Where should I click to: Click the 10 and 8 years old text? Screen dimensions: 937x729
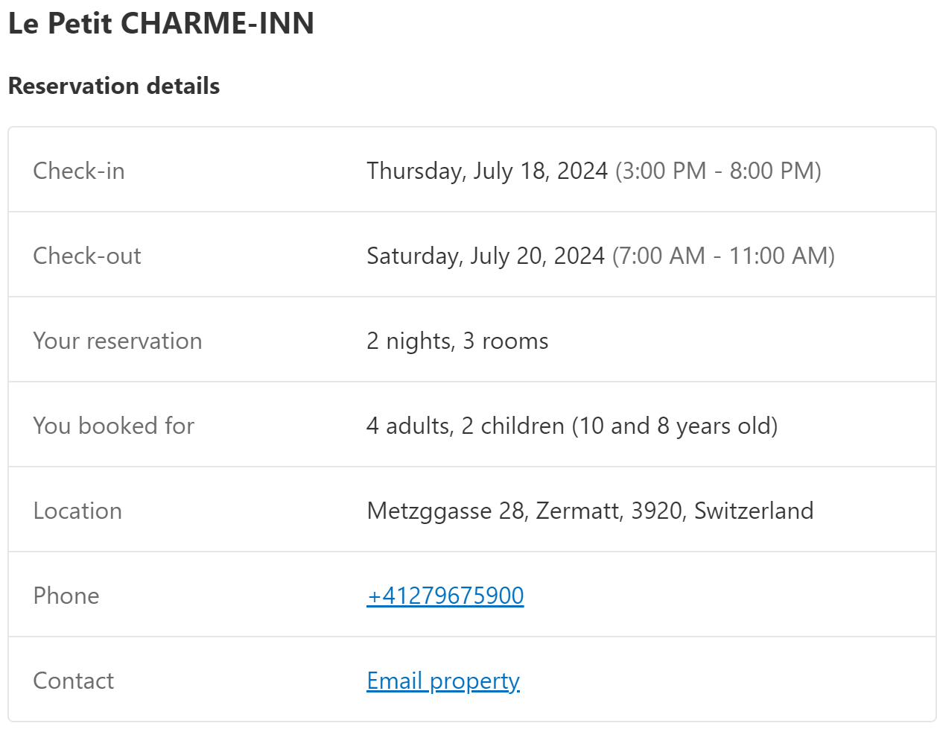tap(675, 426)
